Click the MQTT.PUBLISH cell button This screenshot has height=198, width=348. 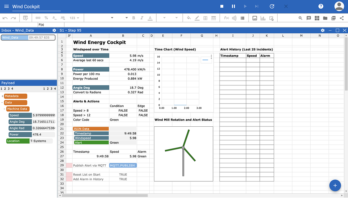(x=123, y=166)
